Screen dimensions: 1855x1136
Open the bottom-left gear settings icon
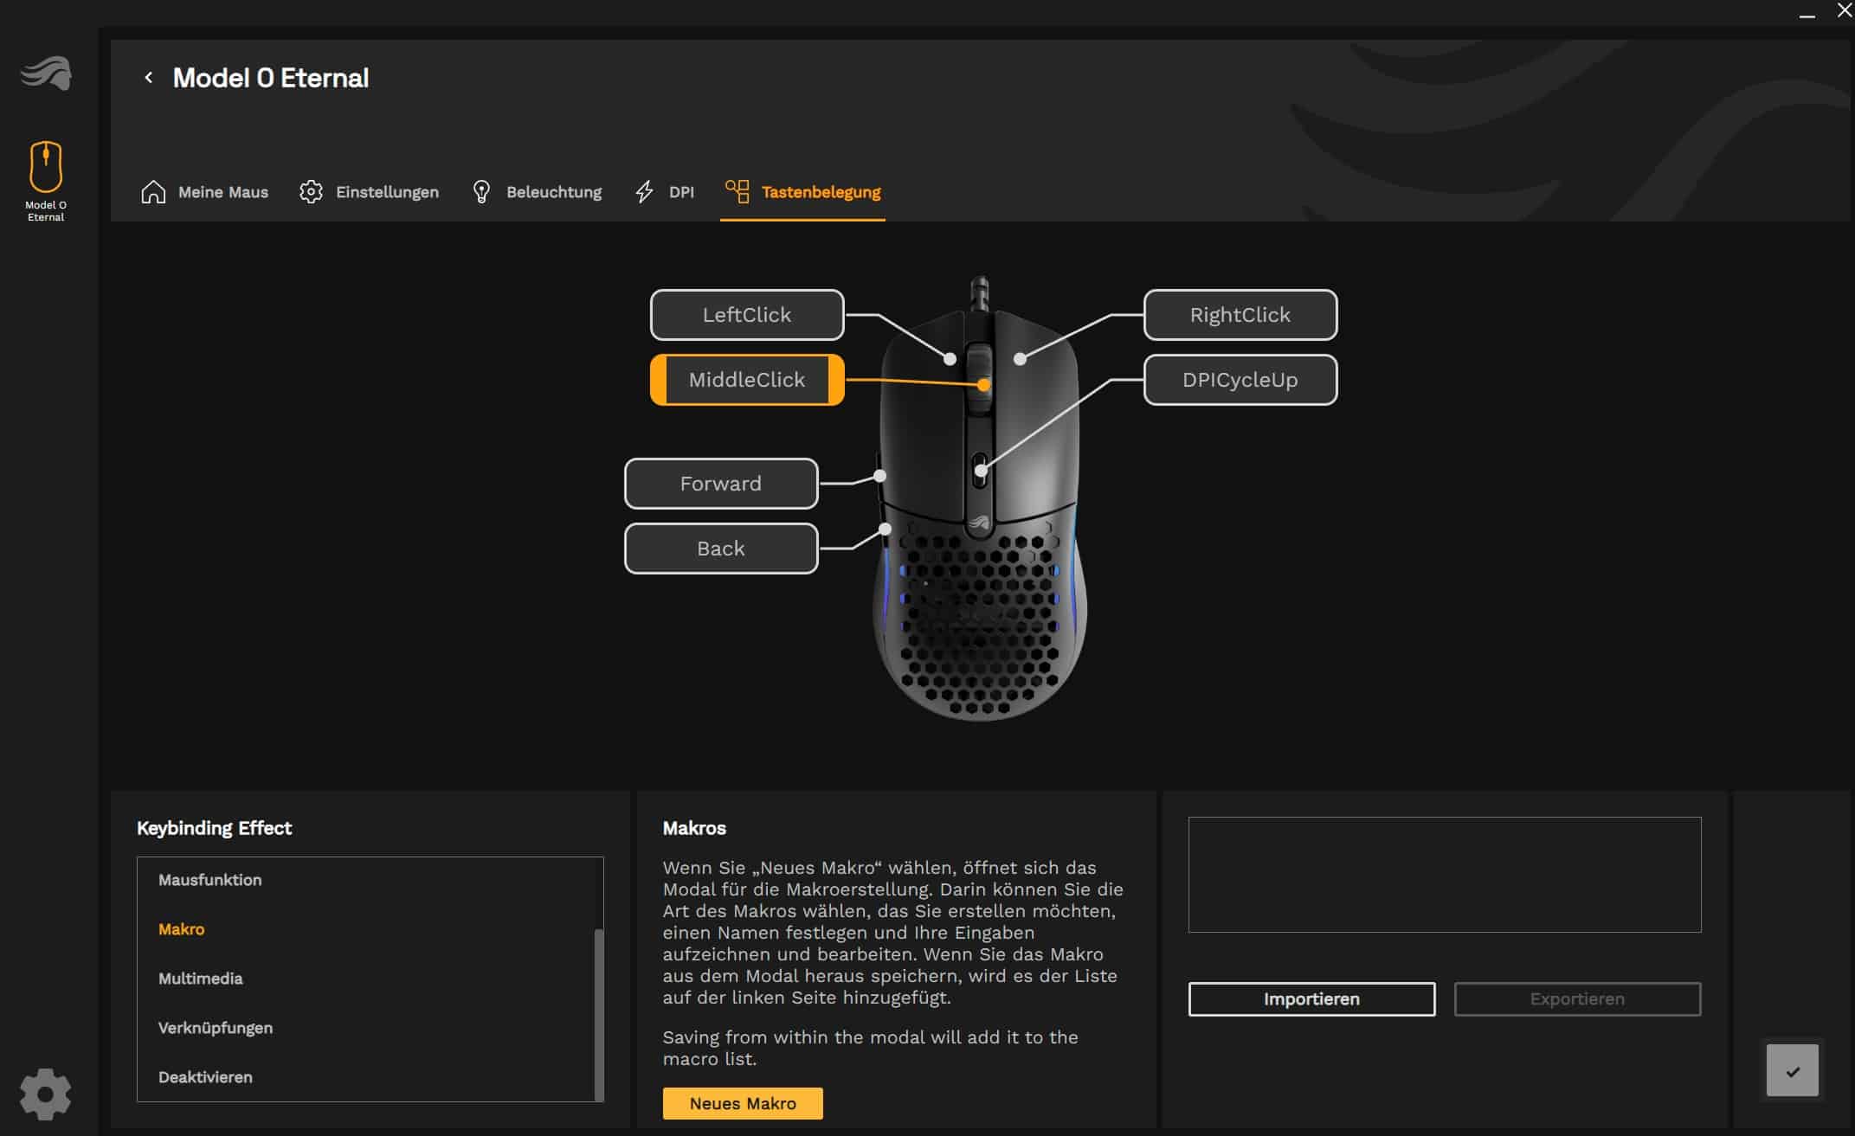pyautogui.click(x=45, y=1094)
